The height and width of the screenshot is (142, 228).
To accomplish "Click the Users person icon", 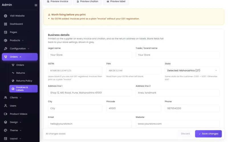I will 5,106.
